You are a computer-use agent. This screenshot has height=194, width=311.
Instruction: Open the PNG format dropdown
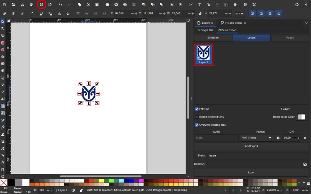coord(256,138)
